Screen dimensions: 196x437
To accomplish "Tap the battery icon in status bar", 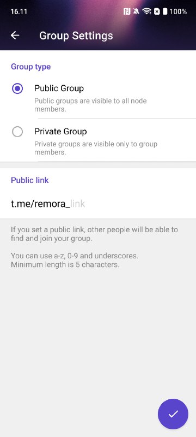I will point(165,11).
